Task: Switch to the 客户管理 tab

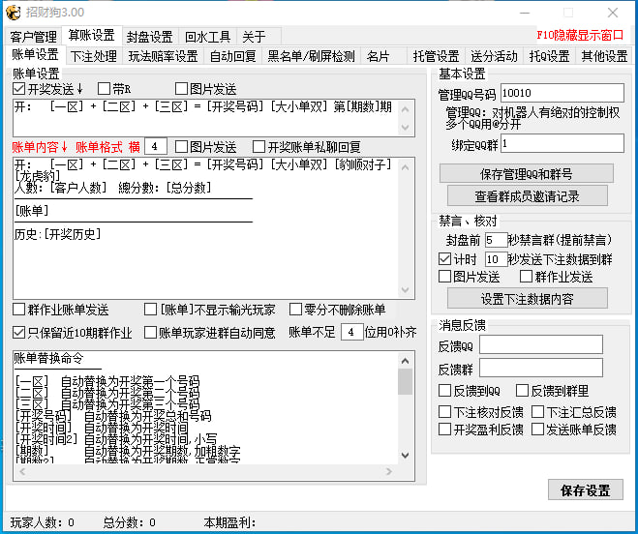Action: coord(35,37)
